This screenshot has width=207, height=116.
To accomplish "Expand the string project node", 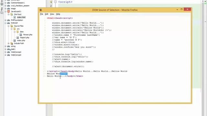I will pos(5,46).
